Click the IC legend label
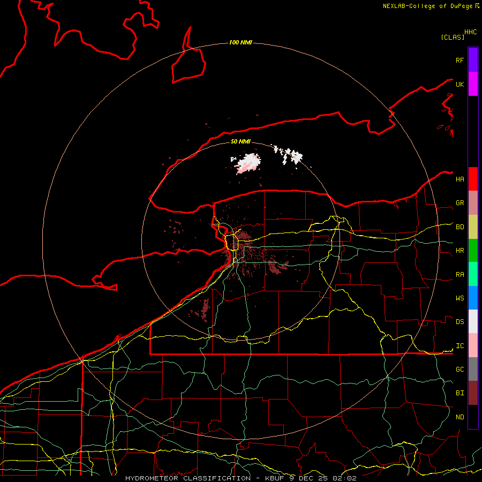482x482 pixels. (x=460, y=346)
